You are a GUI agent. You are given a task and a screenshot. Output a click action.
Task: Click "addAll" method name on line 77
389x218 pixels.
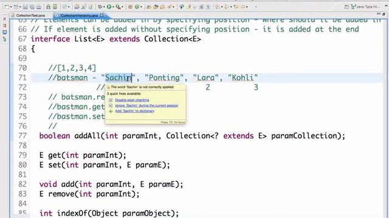pos(88,136)
